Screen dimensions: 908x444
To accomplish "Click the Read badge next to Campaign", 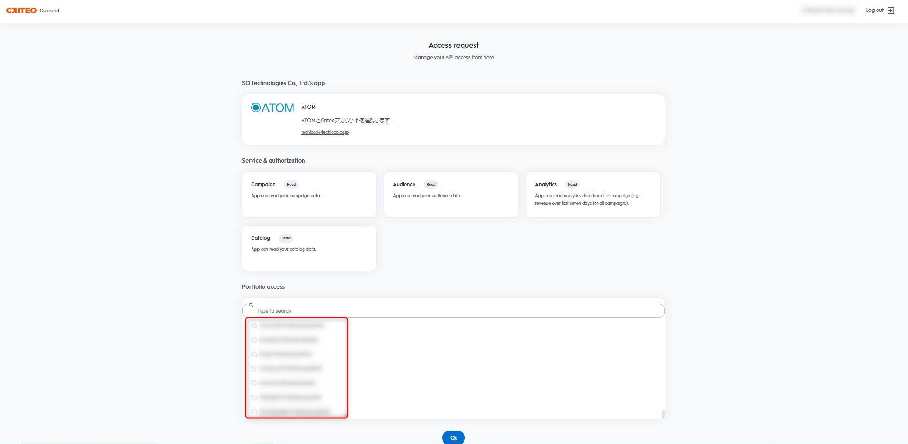I will (x=291, y=185).
